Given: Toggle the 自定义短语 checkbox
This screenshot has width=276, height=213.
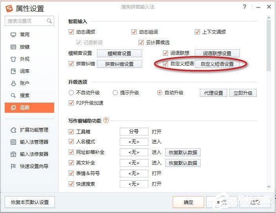Looking at the screenshot, I should click(165, 63).
